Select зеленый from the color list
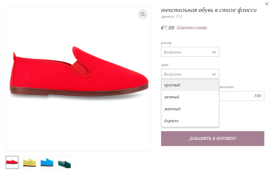 (x=190, y=97)
